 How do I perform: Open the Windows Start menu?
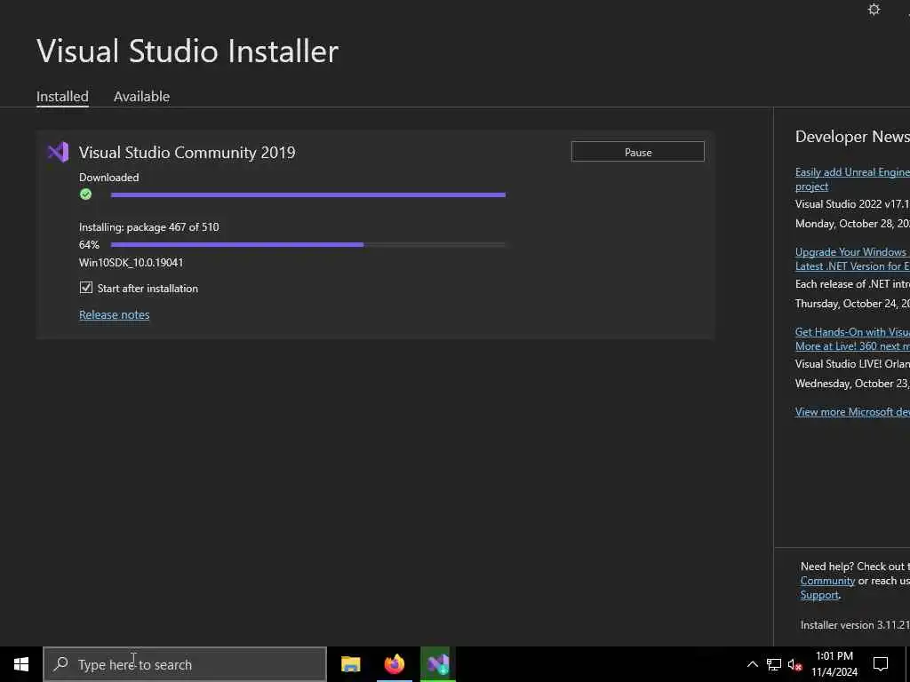pos(21,664)
